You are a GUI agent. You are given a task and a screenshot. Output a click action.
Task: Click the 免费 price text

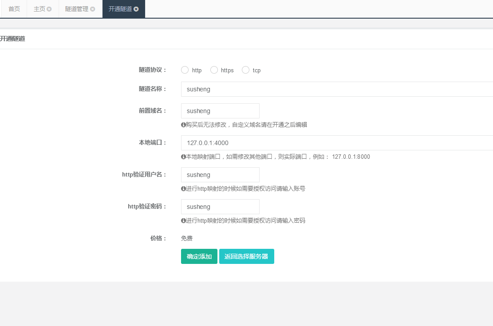tap(187, 238)
